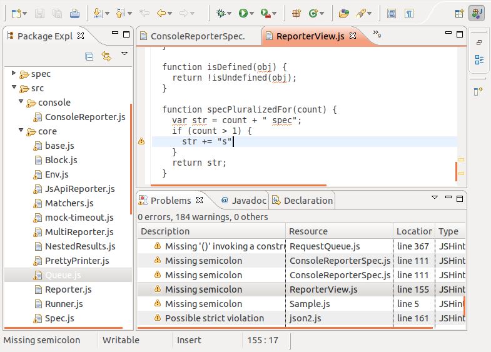Restore the minimized view stack icon
Image resolution: width=491 pixels, height=352 pixels.
478,43
